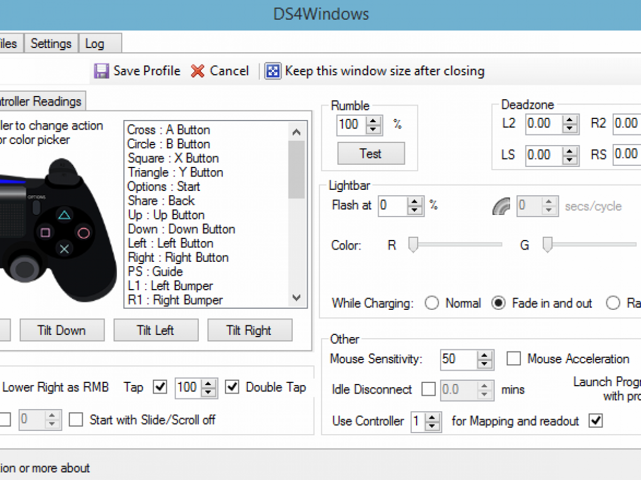641x480 pixels.
Task: Click the red X Cancel icon
Action: coord(198,71)
